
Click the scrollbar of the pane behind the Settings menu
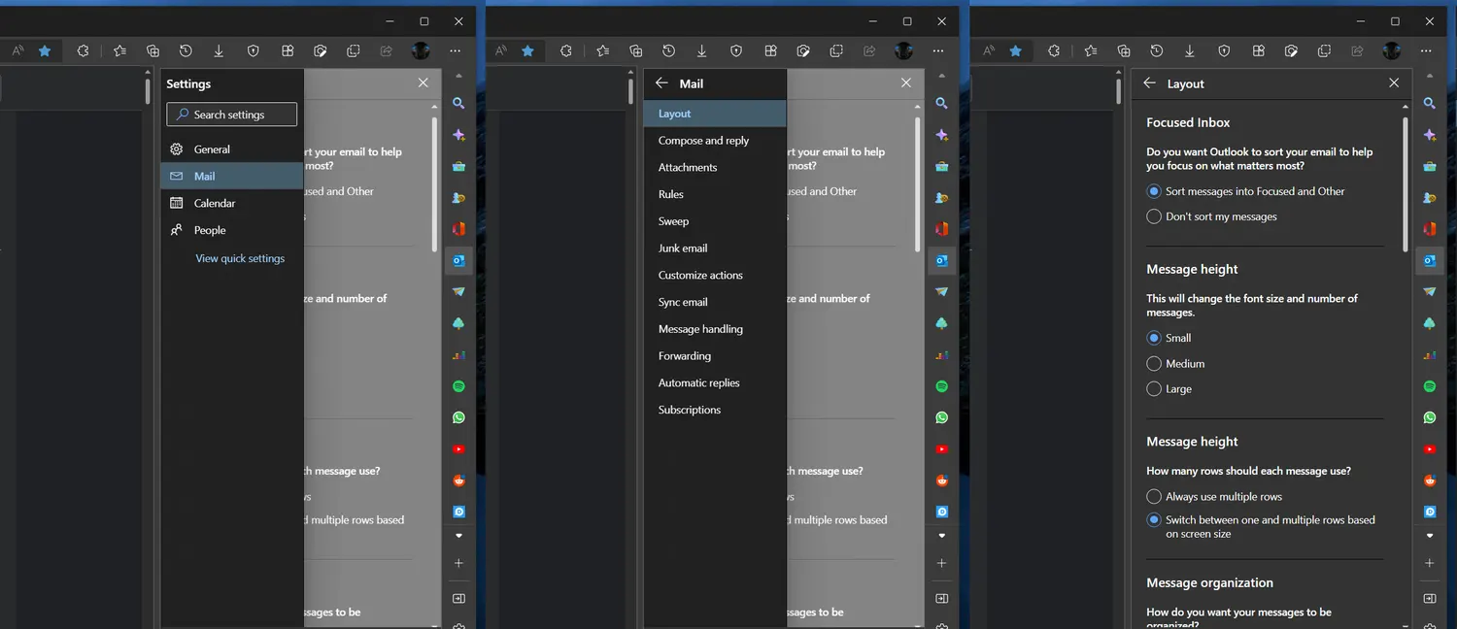(434, 184)
